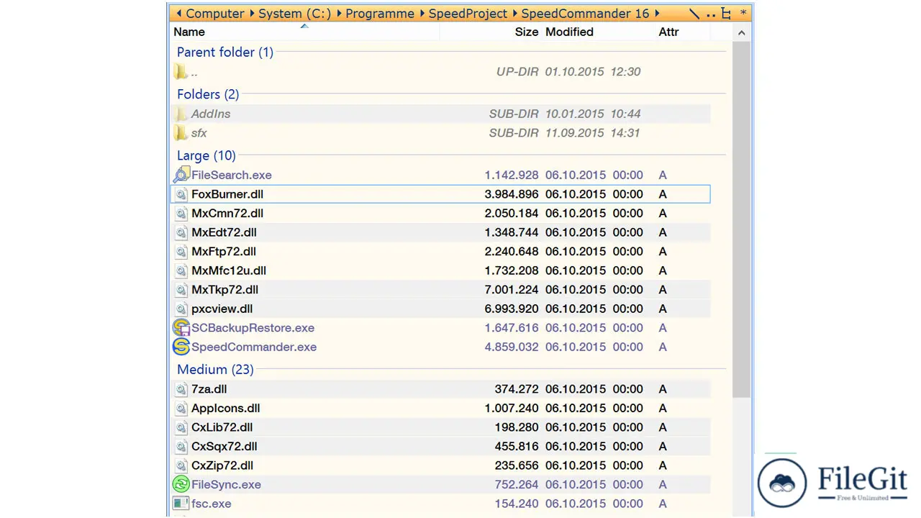Select the pxcview.dll file name

[x=222, y=309]
